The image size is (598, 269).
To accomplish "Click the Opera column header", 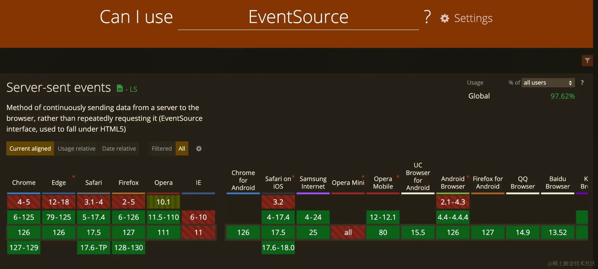I will tap(164, 183).
